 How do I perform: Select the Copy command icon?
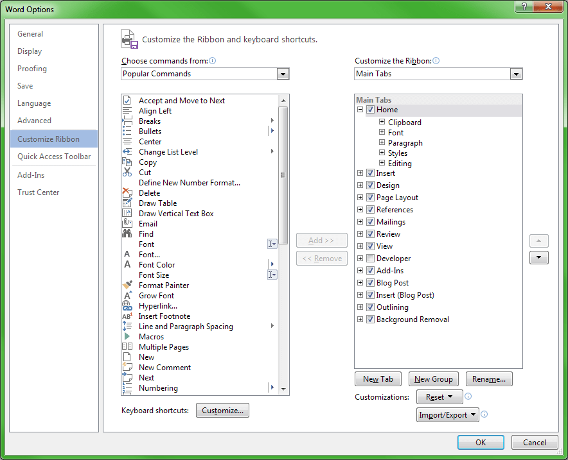coord(127,162)
